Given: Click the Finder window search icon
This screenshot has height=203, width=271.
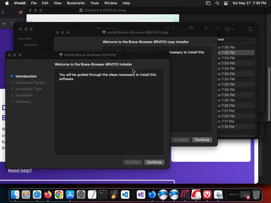Looking at the screenshot, I should click(x=250, y=29).
